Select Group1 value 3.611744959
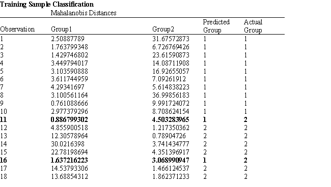The image size is (331, 187). point(69,79)
